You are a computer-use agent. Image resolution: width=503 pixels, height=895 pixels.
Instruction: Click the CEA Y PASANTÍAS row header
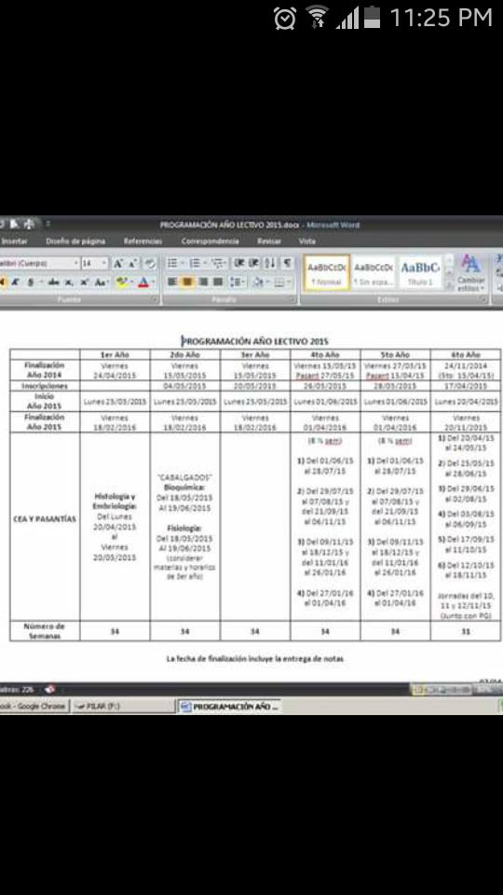tap(45, 519)
